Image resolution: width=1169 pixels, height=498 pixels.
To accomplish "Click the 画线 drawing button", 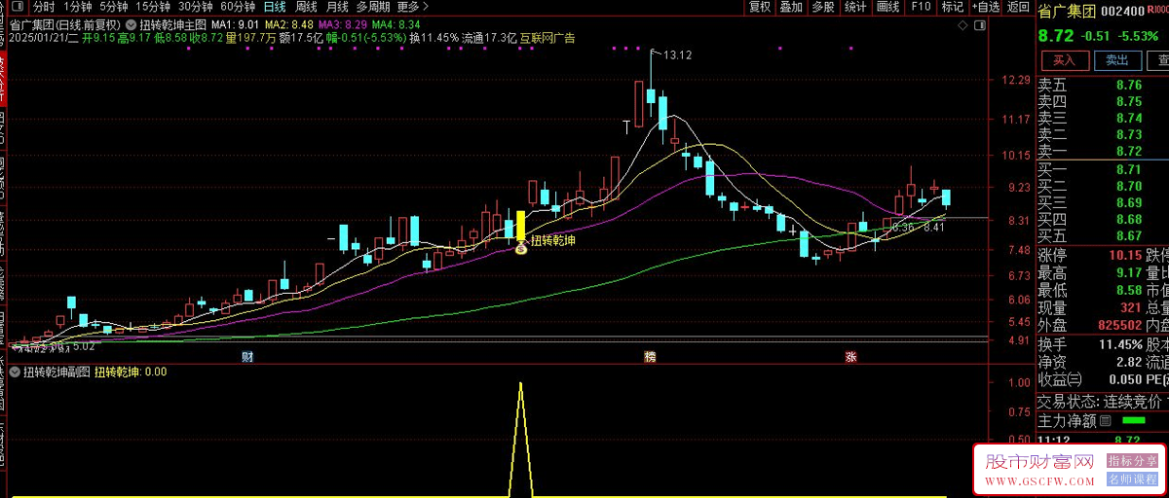I will click(887, 7).
